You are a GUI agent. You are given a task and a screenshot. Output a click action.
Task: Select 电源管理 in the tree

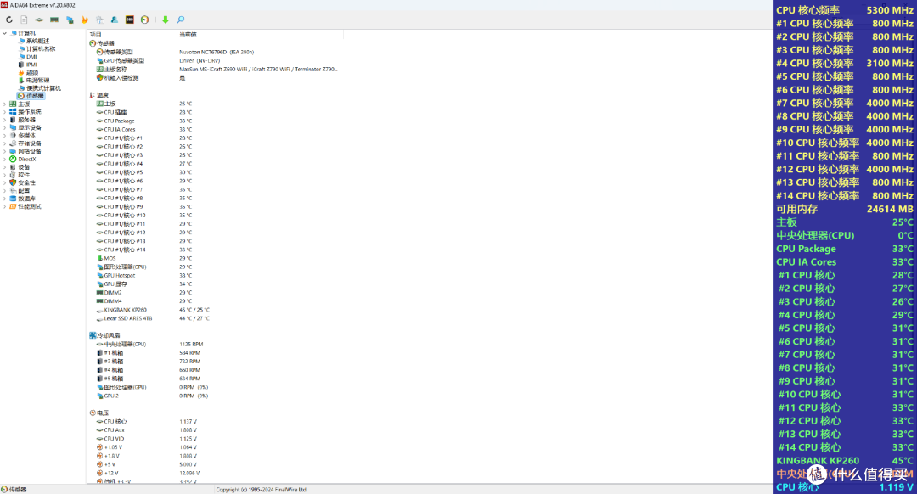(37, 80)
